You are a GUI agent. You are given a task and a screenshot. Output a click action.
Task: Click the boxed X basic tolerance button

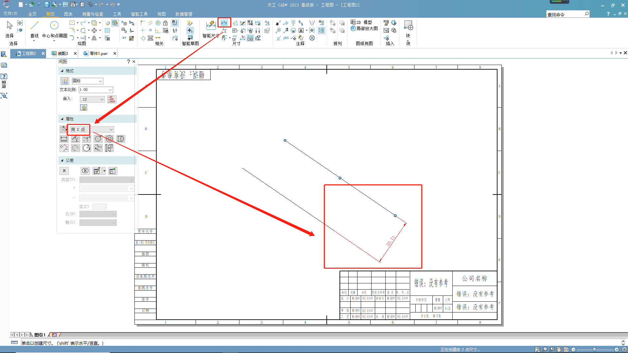coord(85,171)
